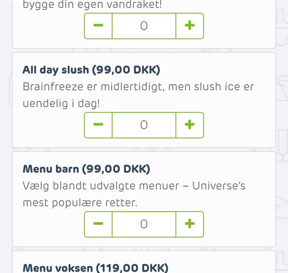This screenshot has height=273, width=288.
Task: Click the plus icon above the All day slush card
Action: click(190, 26)
